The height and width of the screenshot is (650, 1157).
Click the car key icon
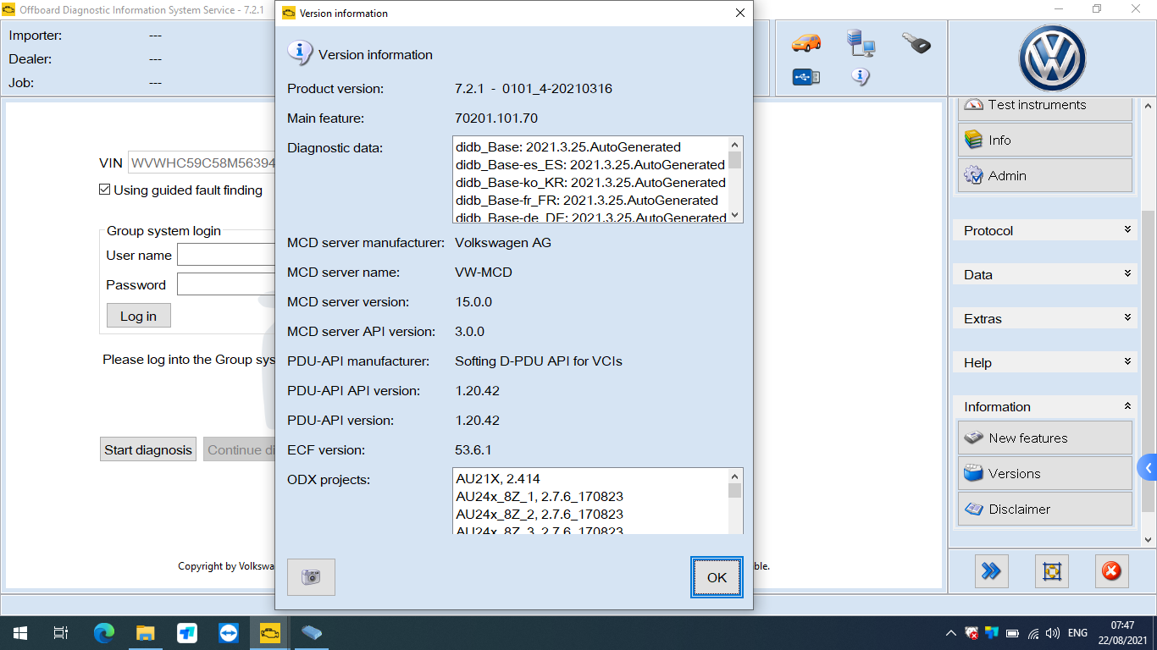[x=916, y=42]
